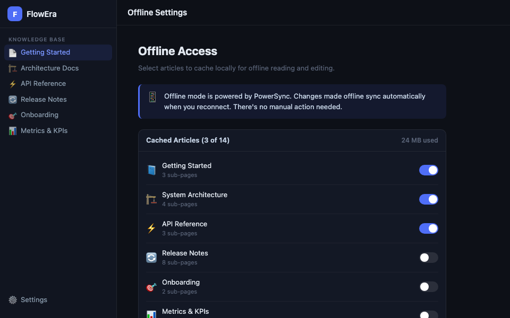Viewport: 510px width, 318px height.
Task: Click the FlowEra logo icon
Action: coord(15,14)
